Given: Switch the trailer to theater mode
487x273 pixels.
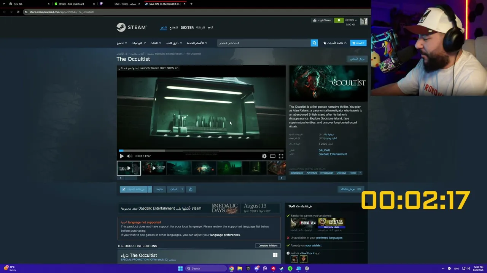Looking at the screenshot, I should pyautogui.click(x=272, y=156).
